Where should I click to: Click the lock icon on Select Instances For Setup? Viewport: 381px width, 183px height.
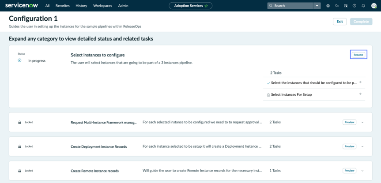(268, 95)
